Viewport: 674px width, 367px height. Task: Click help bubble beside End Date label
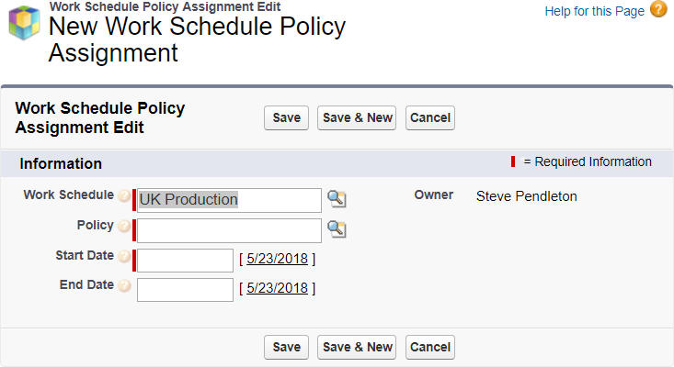tap(124, 286)
